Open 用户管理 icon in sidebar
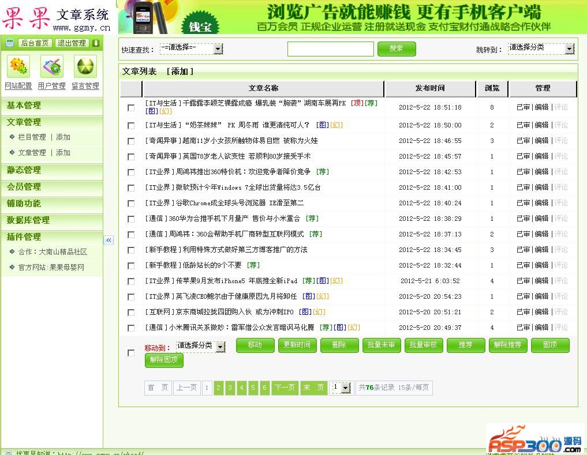This screenshot has width=587, height=455. [52, 67]
